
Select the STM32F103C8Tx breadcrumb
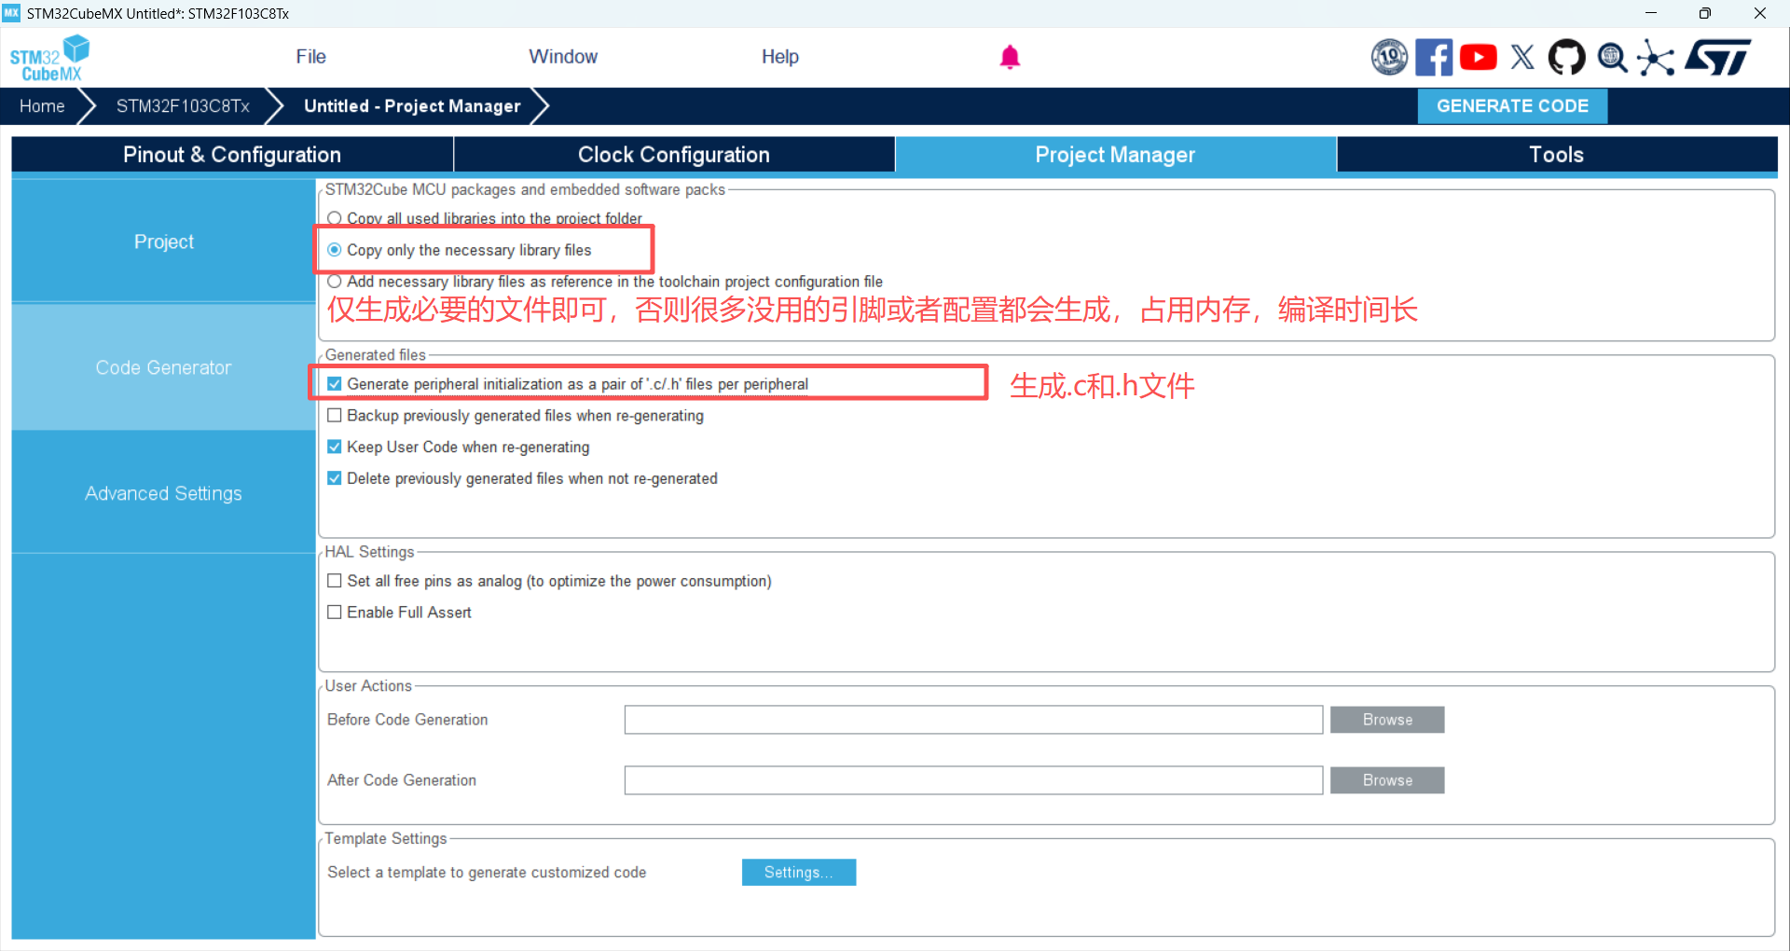pos(183,106)
